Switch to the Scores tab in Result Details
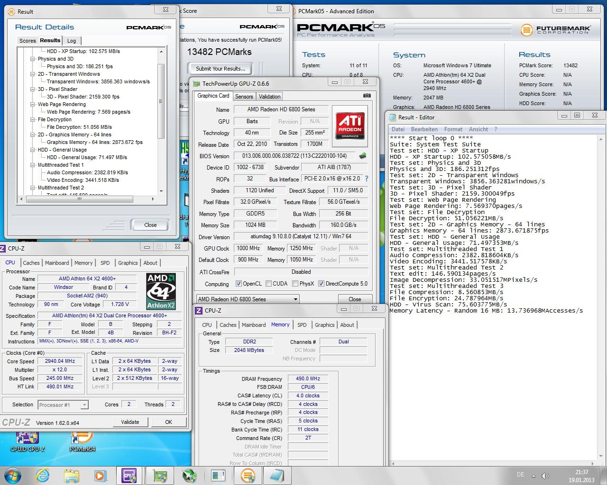 28,41
